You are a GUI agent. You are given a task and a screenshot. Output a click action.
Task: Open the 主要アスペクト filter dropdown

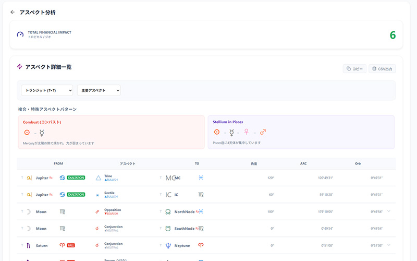[x=99, y=90]
